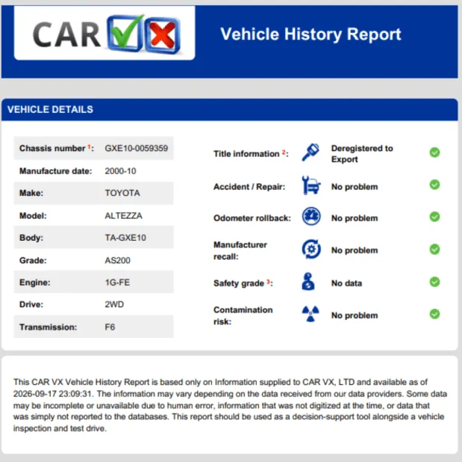Click the speedometer Odometer rollback icon
The height and width of the screenshot is (462, 462).
point(311,216)
